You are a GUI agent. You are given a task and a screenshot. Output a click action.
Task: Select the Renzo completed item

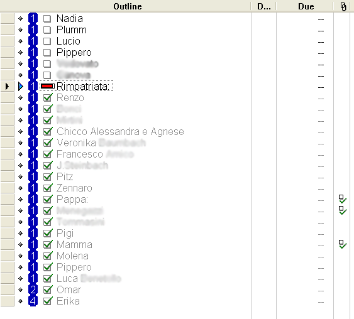pyautogui.click(x=70, y=97)
